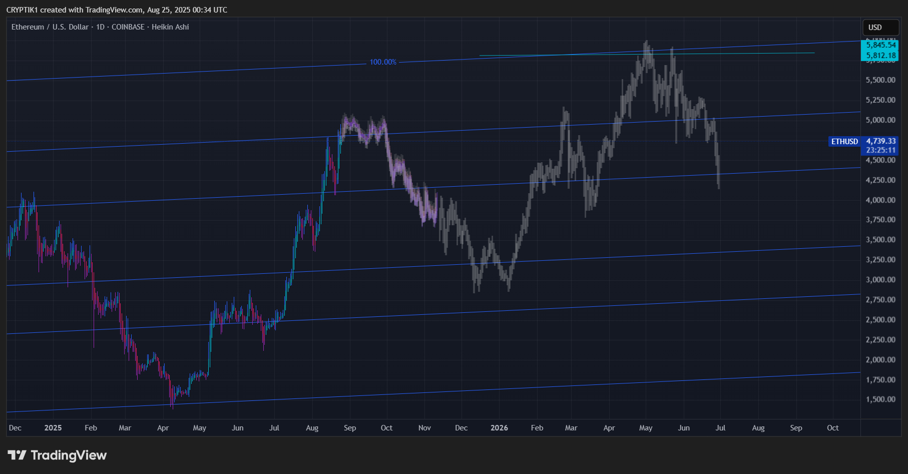This screenshot has width=908, height=474.
Task: Click the 2026 year label on time axis
Action: point(499,428)
